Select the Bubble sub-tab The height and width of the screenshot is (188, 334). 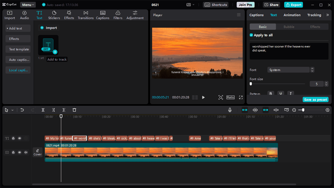289,27
